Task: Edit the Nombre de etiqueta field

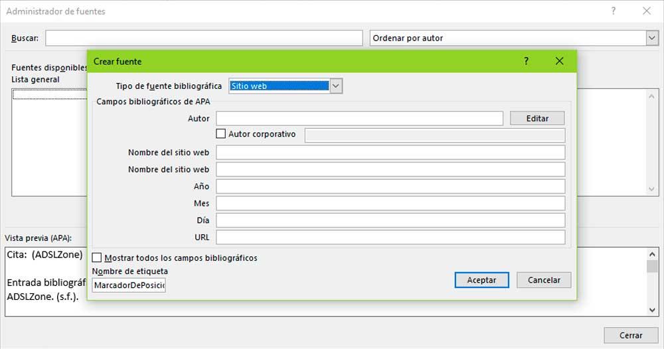Action: [x=129, y=285]
